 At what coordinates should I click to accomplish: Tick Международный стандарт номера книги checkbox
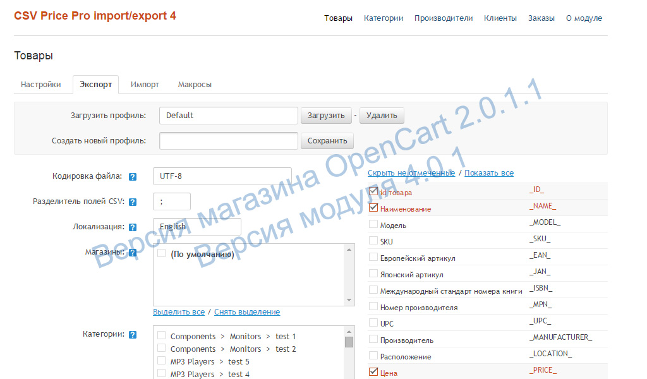[373, 290]
